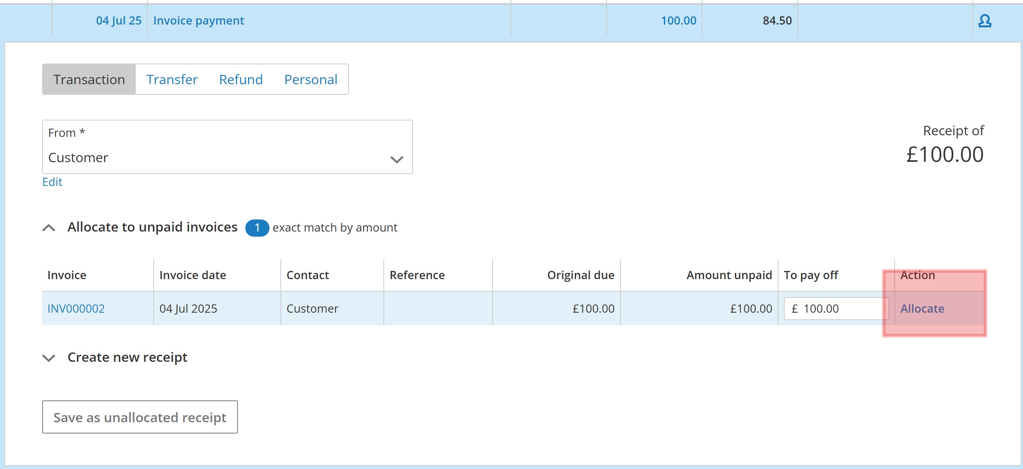Select the Transaction tab
Viewport: 1023px width, 469px height.
(x=89, y=80)
